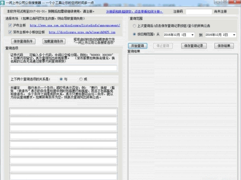
Task: Toggle the 沪市主板 checkbox
Action: point(10,25)
